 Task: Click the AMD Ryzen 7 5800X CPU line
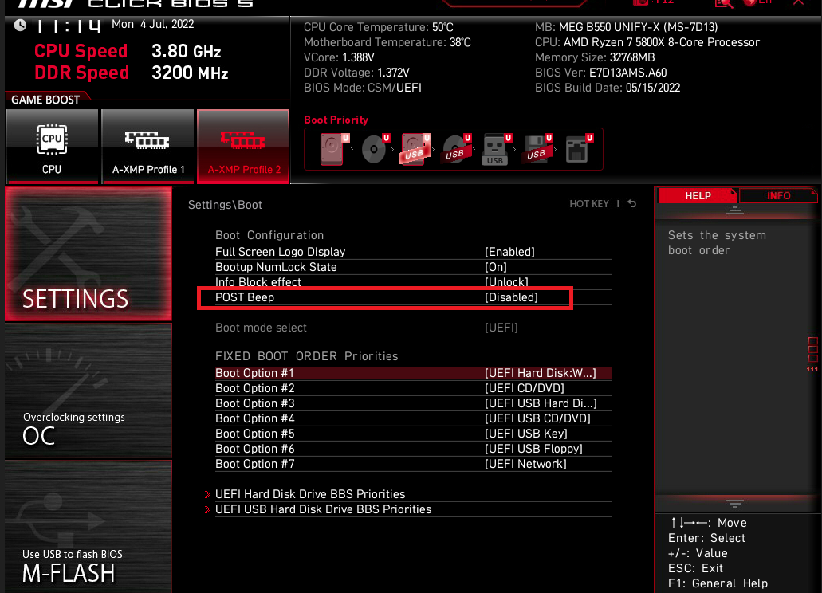coord(647,42)
